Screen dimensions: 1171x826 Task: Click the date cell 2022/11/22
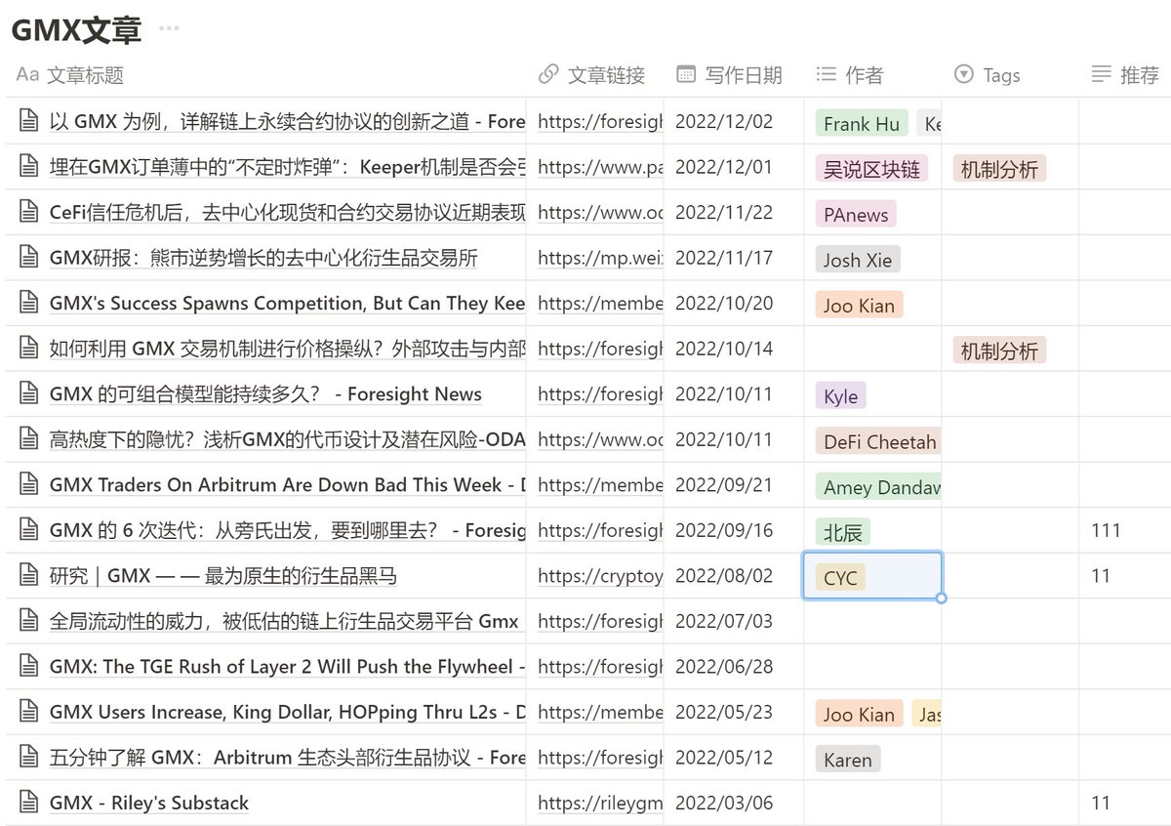734,212
